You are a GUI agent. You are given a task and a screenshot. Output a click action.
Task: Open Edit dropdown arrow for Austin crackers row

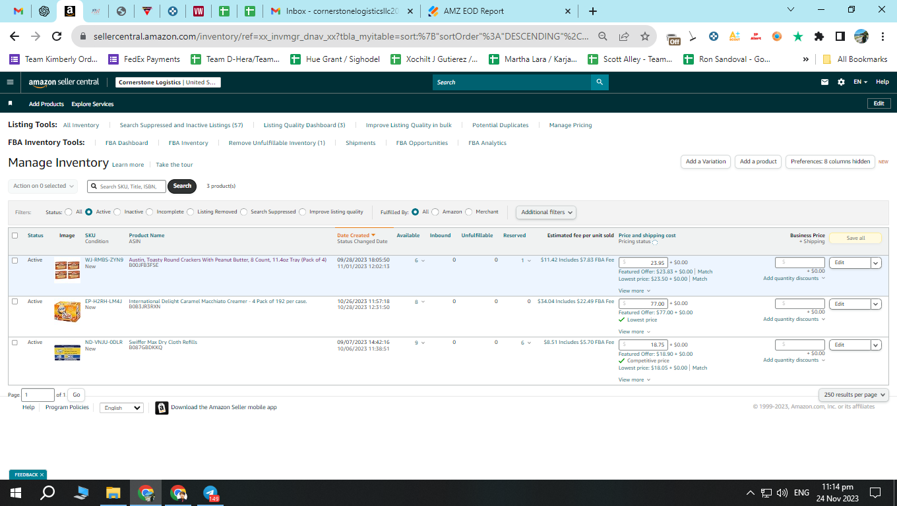pyautogui.click(x=876, y=263)
